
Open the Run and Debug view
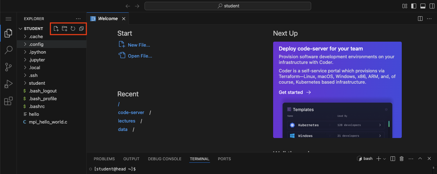8,84
